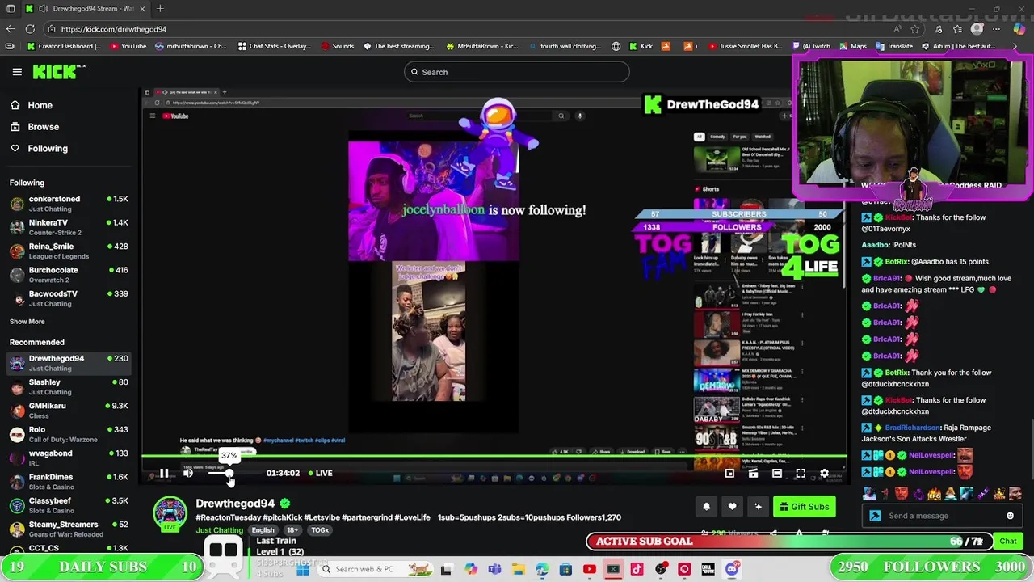Open Creator Dashboard bookmark
1034x582 pixels.
pos(65,46)
